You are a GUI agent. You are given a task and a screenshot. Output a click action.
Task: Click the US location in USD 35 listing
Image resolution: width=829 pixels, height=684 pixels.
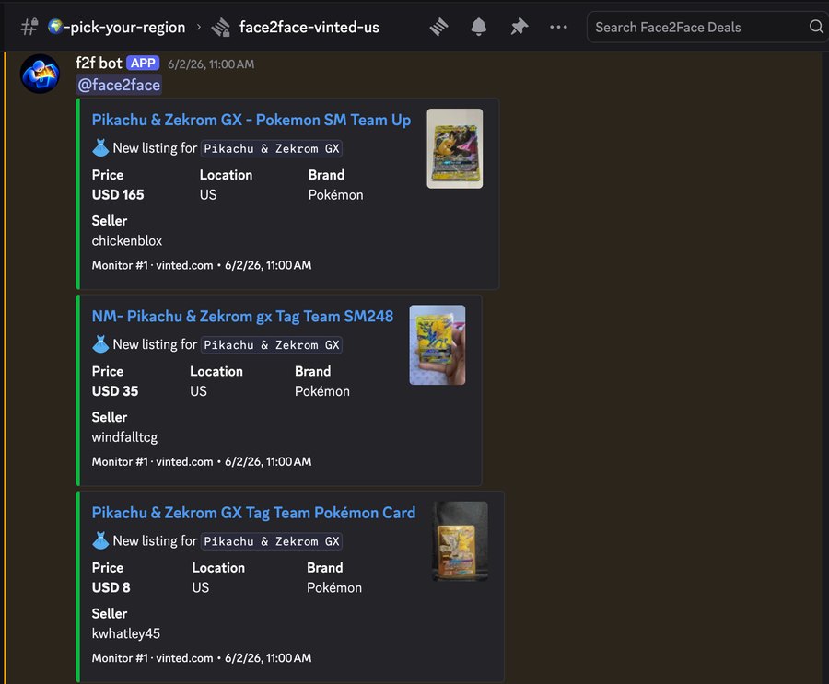tap(198, 391)
